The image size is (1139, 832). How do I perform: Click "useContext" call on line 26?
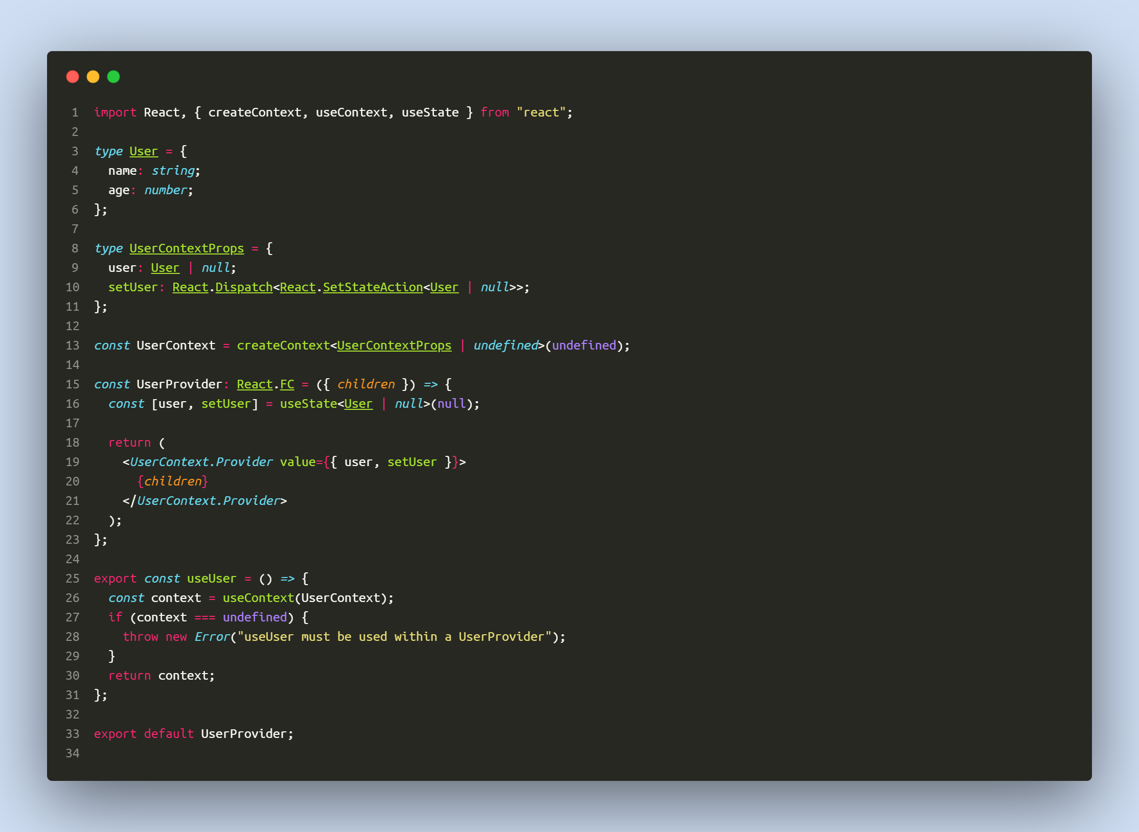(x=258, y=598)
